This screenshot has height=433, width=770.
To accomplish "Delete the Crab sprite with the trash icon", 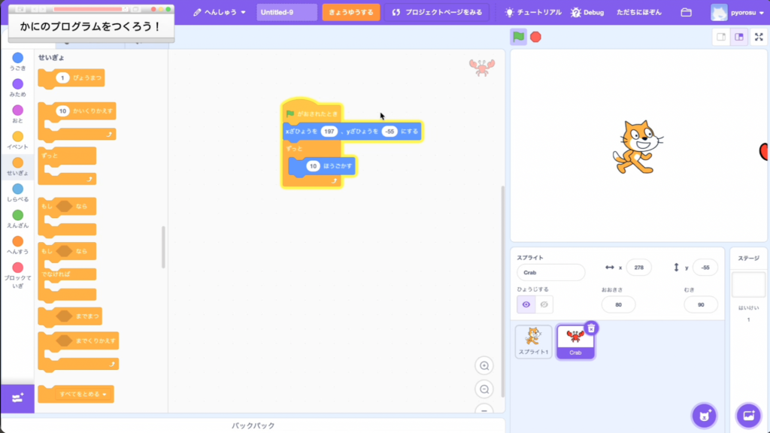I will tap(591, 328).
